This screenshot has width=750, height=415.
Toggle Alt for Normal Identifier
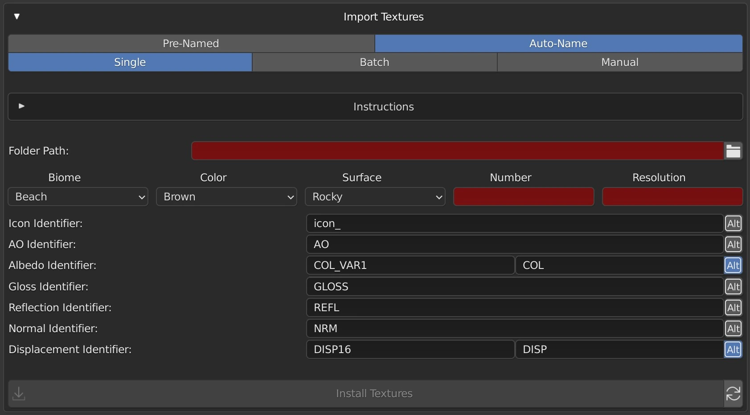733,329
